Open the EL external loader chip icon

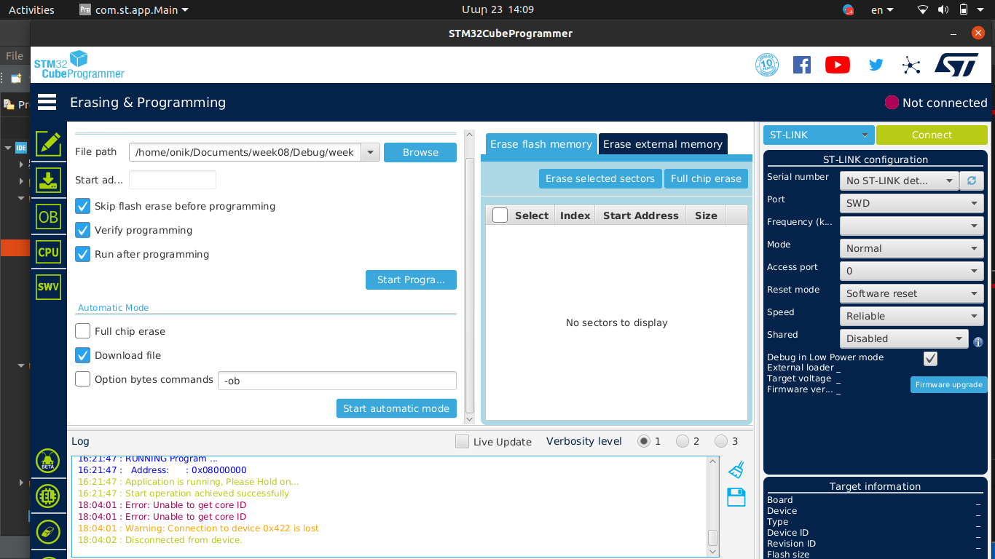pyautogui.click(x=48, y=496)
